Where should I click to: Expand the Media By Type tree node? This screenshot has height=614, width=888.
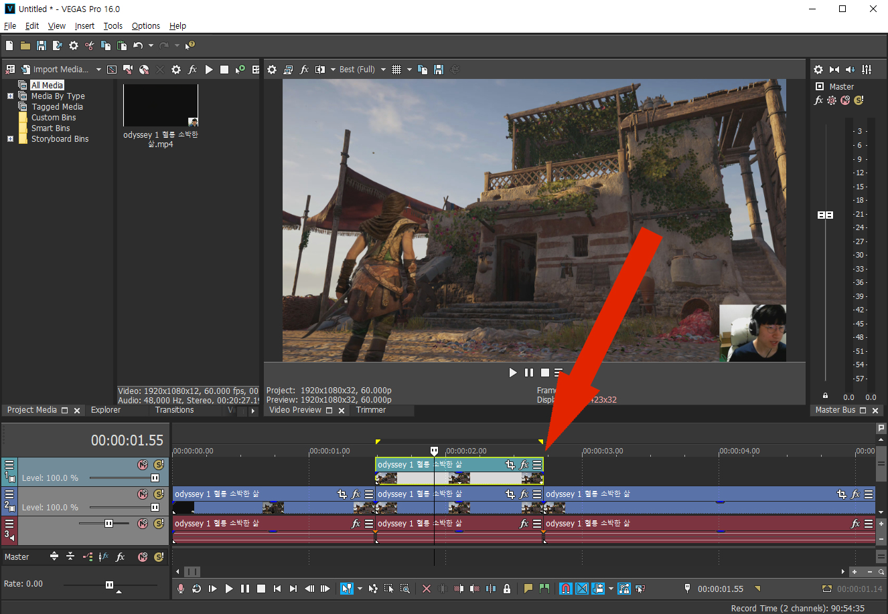coord(10,96)
